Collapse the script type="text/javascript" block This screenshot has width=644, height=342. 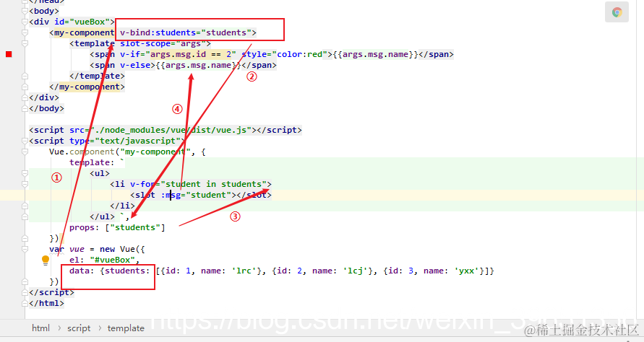click(x=25, y=141)
